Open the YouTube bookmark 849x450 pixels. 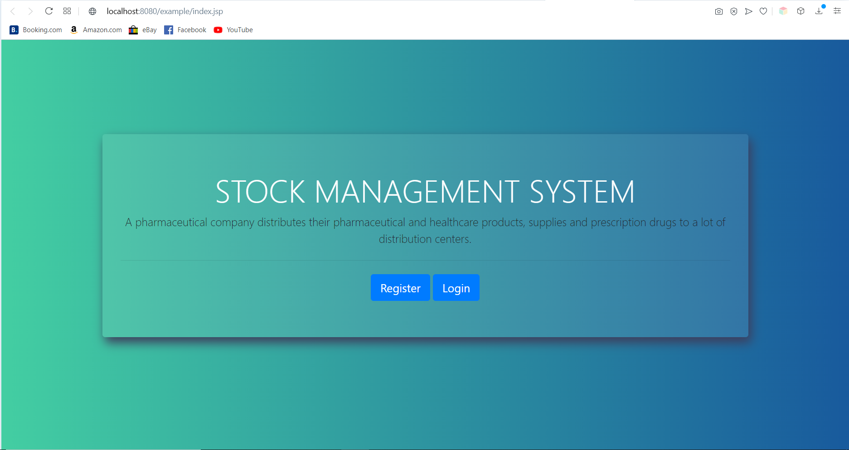coord(233,30)
